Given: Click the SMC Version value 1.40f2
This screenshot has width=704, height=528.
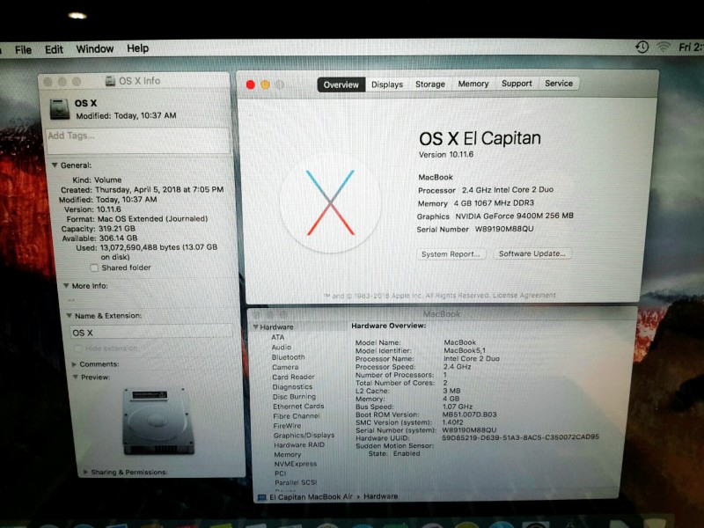Looking at the screenshot, I should point(452,422).
